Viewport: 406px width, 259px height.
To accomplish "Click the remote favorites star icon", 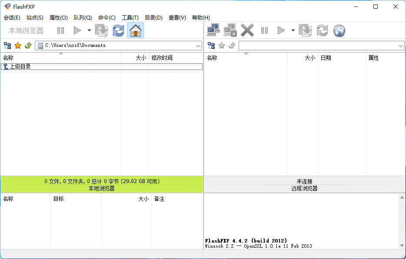I will (222, 46).
